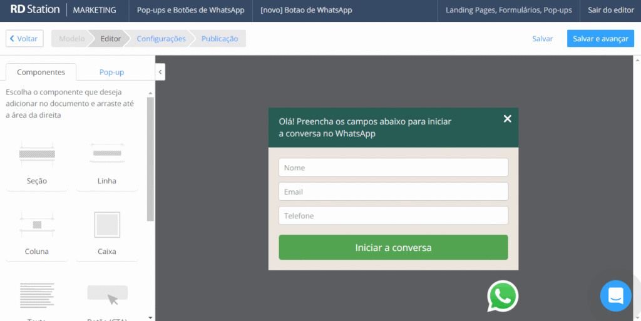Select the Linha component icon

(106, 153)
